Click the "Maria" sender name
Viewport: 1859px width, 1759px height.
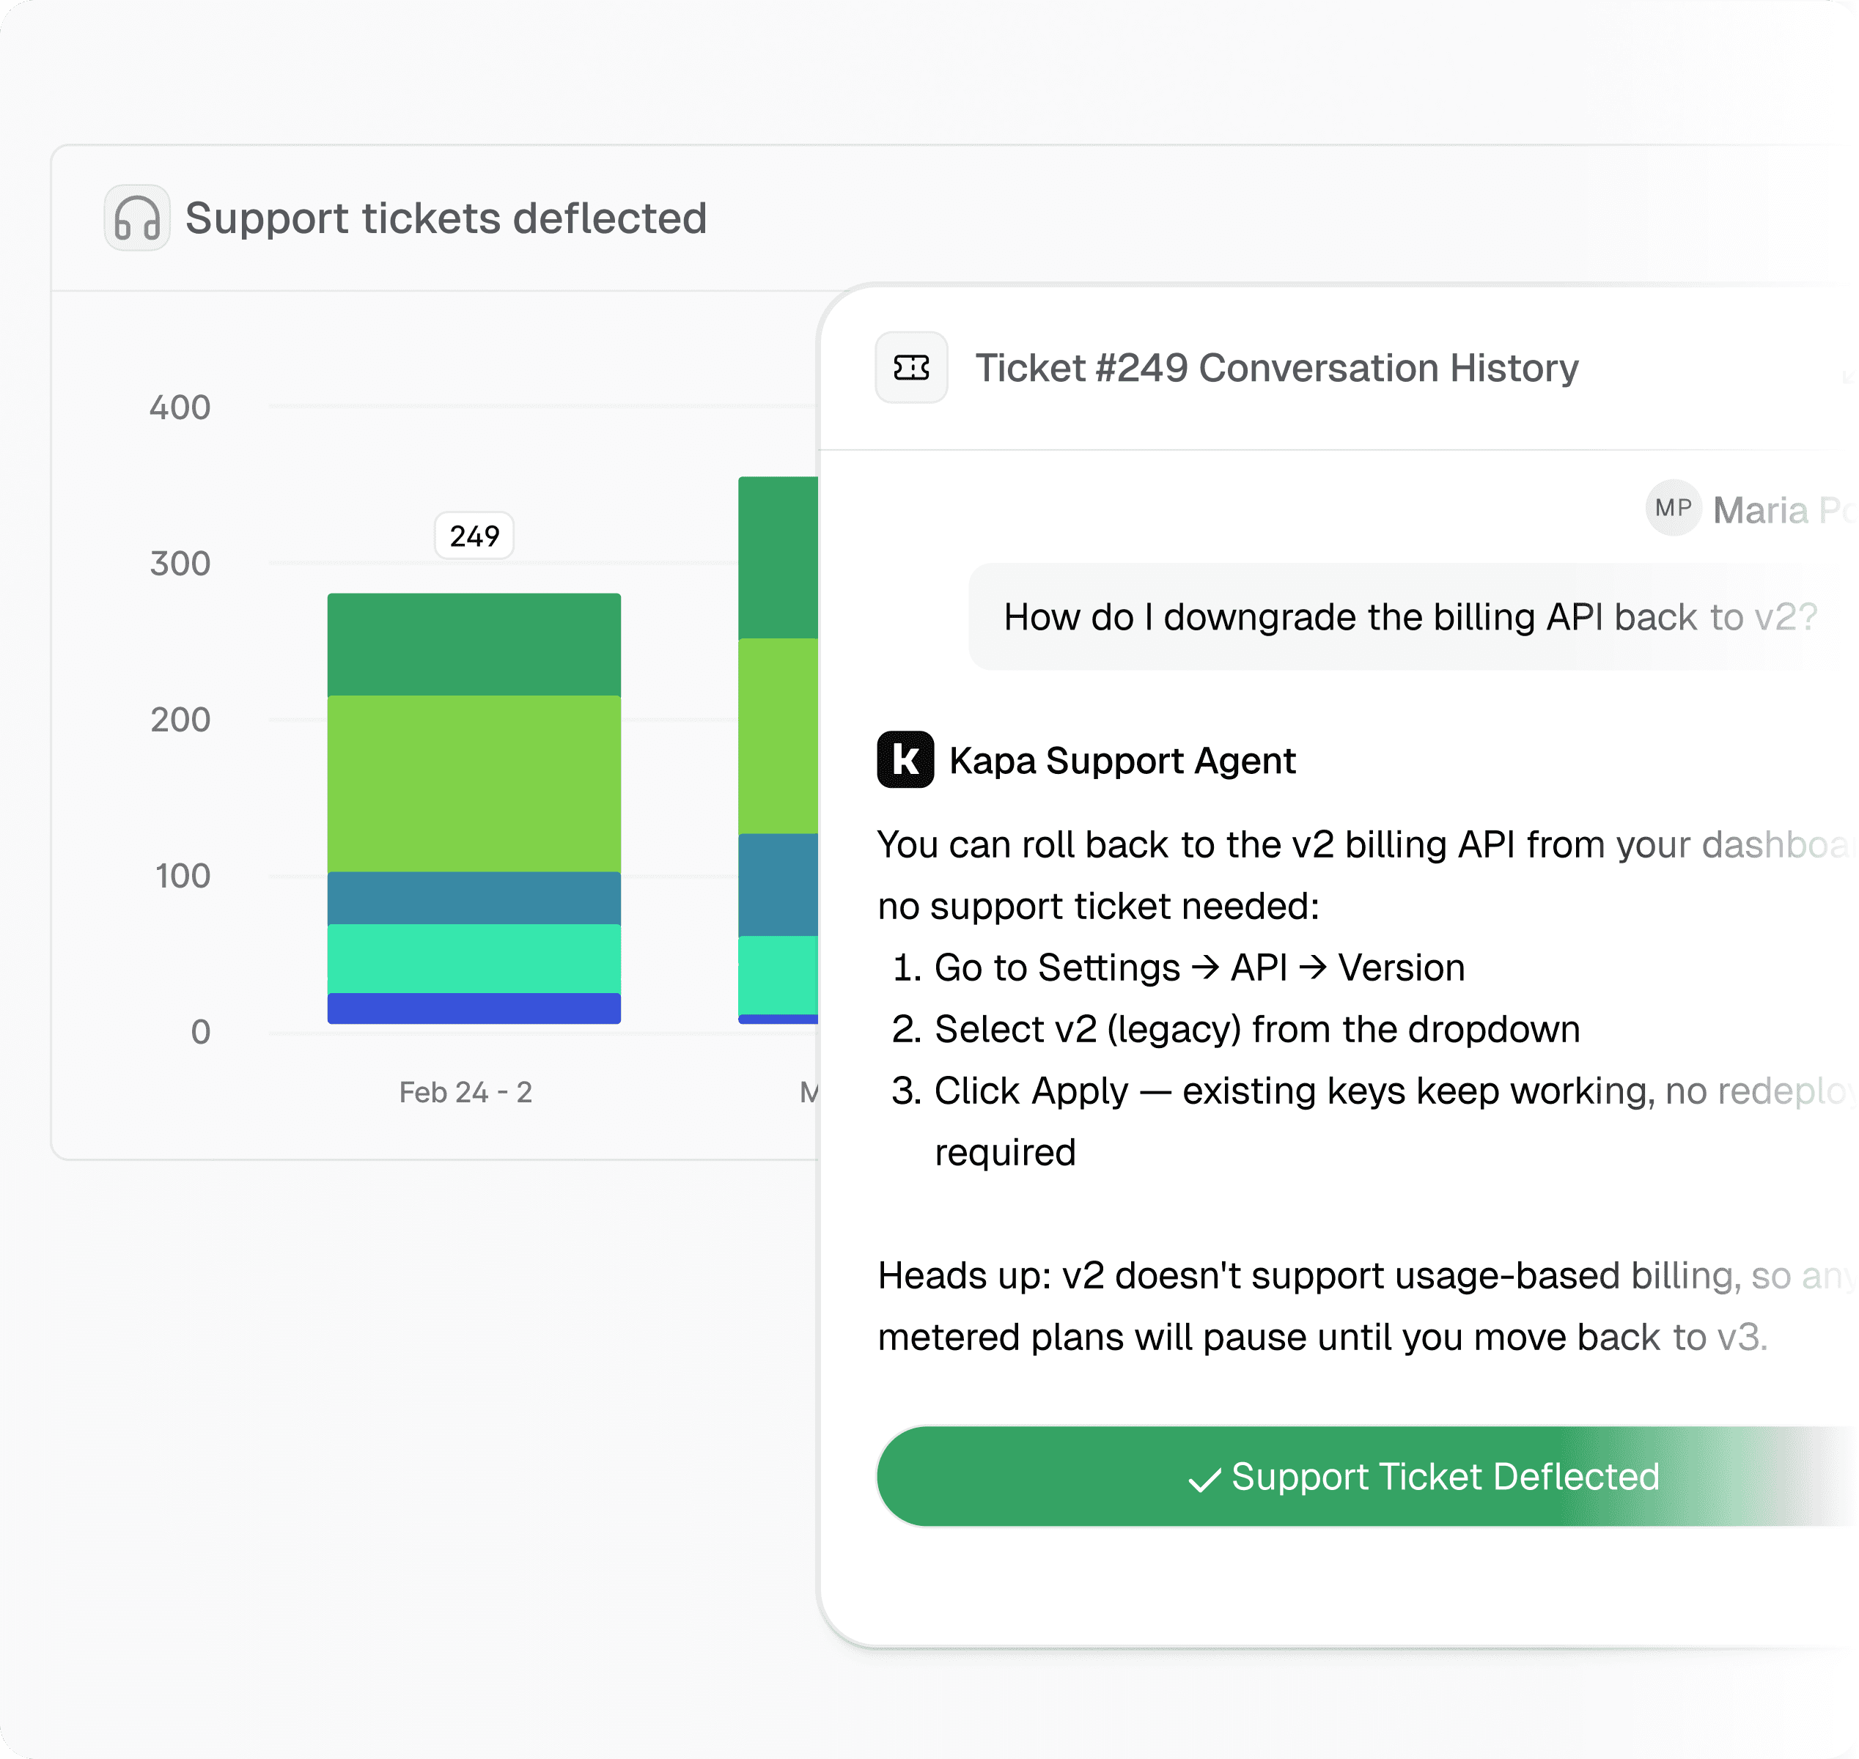pos(1761,510)
